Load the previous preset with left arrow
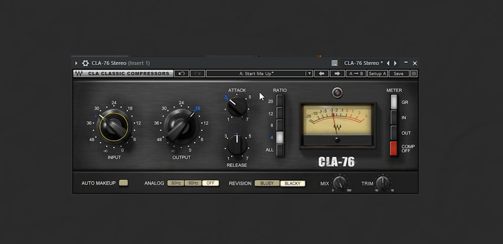Screen dimensions: 503x244 pyautogui.click(x=322, y=73)
